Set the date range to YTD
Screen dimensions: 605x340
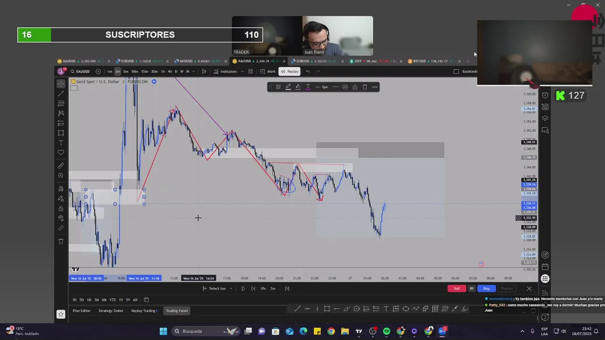click(x=112, y=300)
